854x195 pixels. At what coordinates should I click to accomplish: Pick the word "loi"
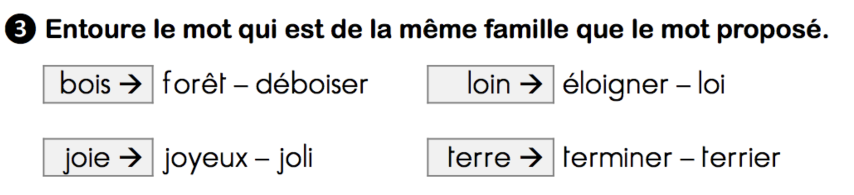(x=711, y=84)
